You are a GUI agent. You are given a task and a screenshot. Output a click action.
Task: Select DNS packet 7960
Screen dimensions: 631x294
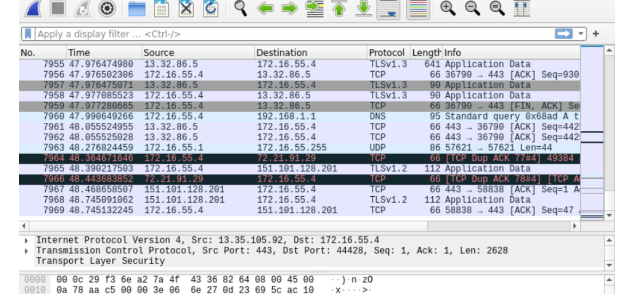tap(300, 116)
